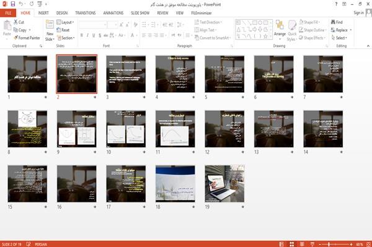Click PERSIAN language indicator in status bar
372x247 pixels.
(x=41, y=244)
